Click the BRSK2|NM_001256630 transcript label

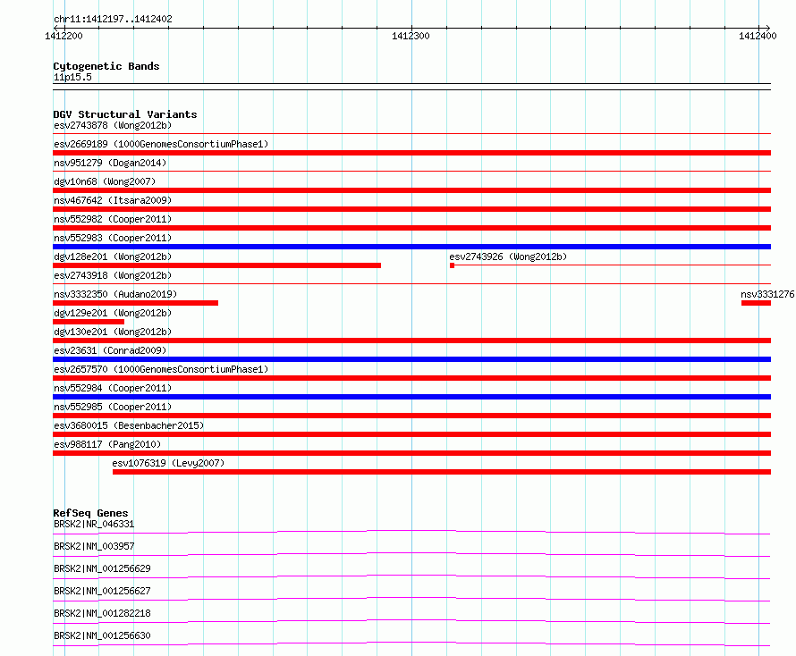pyautogui.click(x=102, y=635)
